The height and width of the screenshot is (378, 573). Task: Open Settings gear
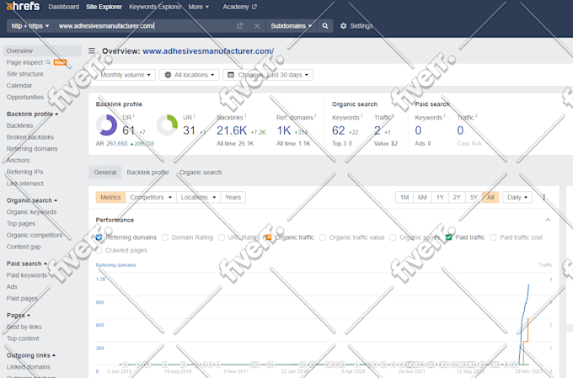point(343,26)
